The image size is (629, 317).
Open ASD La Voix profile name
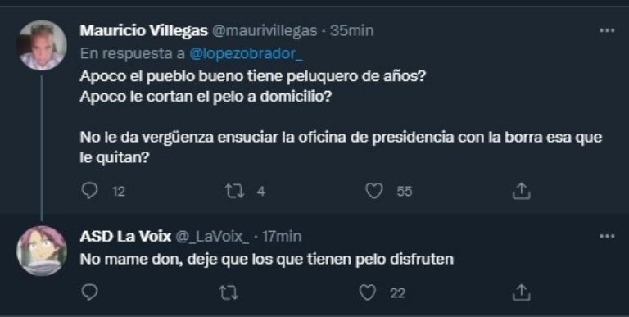point(125,237)
